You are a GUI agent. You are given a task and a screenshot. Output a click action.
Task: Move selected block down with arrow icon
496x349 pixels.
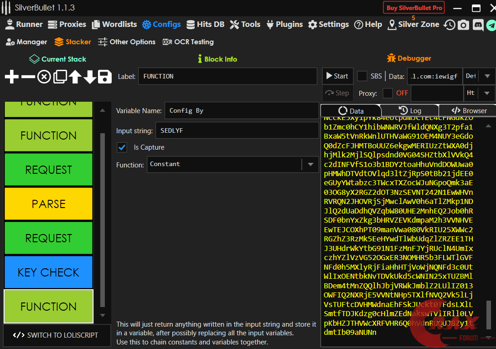point(90,77)
